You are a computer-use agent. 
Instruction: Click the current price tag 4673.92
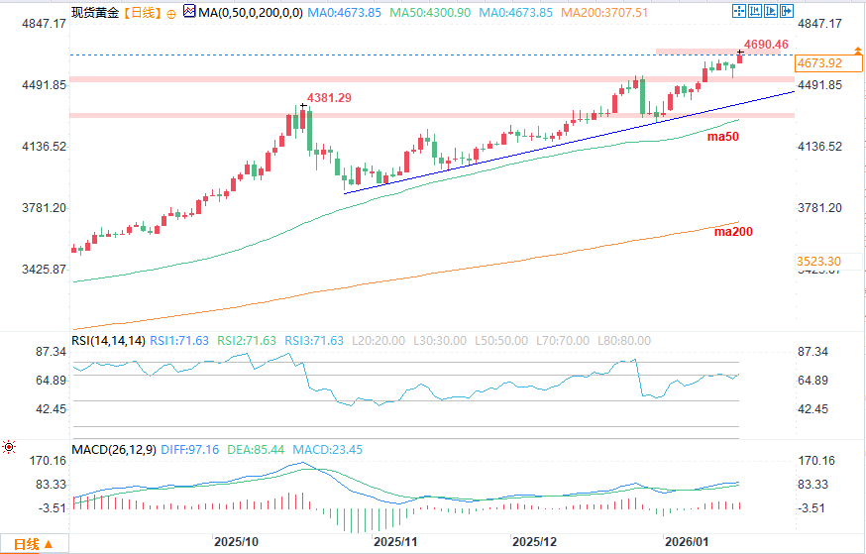pos(828,63)
